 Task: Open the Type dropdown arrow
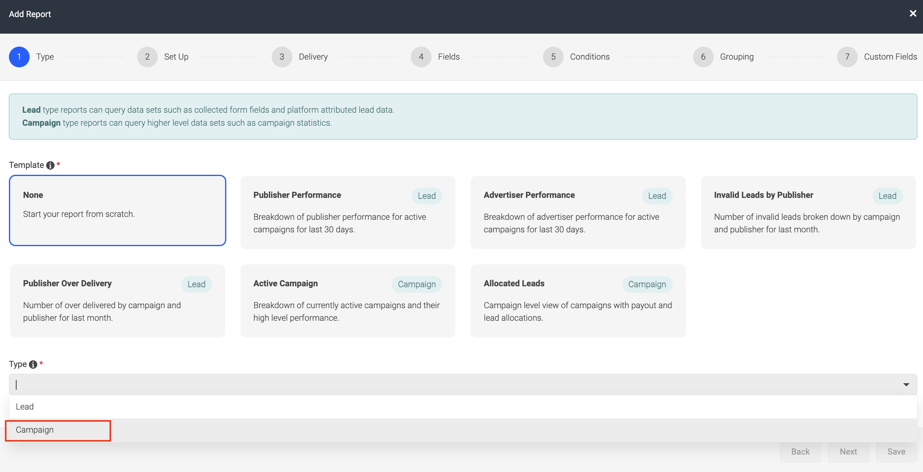906,384
